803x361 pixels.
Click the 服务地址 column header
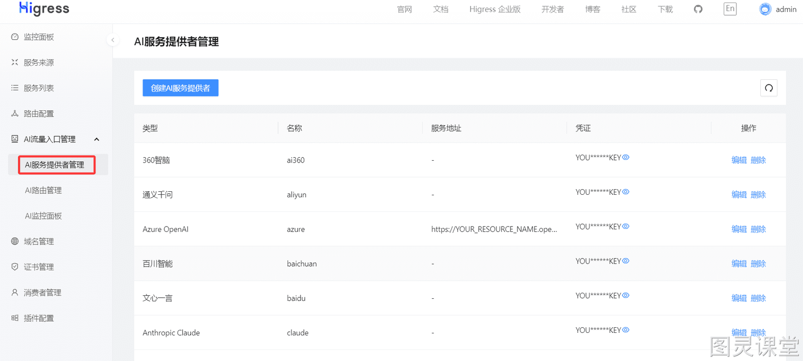(446, 129)
